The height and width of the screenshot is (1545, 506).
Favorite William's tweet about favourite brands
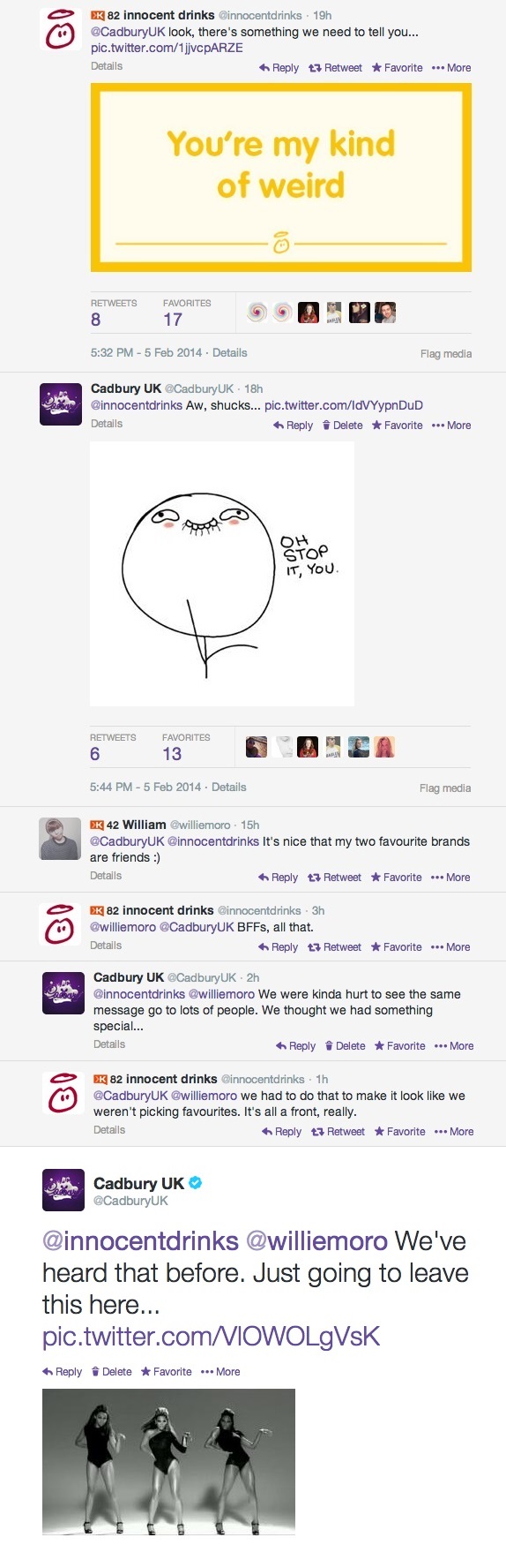pyautogui.click(x=396, y=878)
